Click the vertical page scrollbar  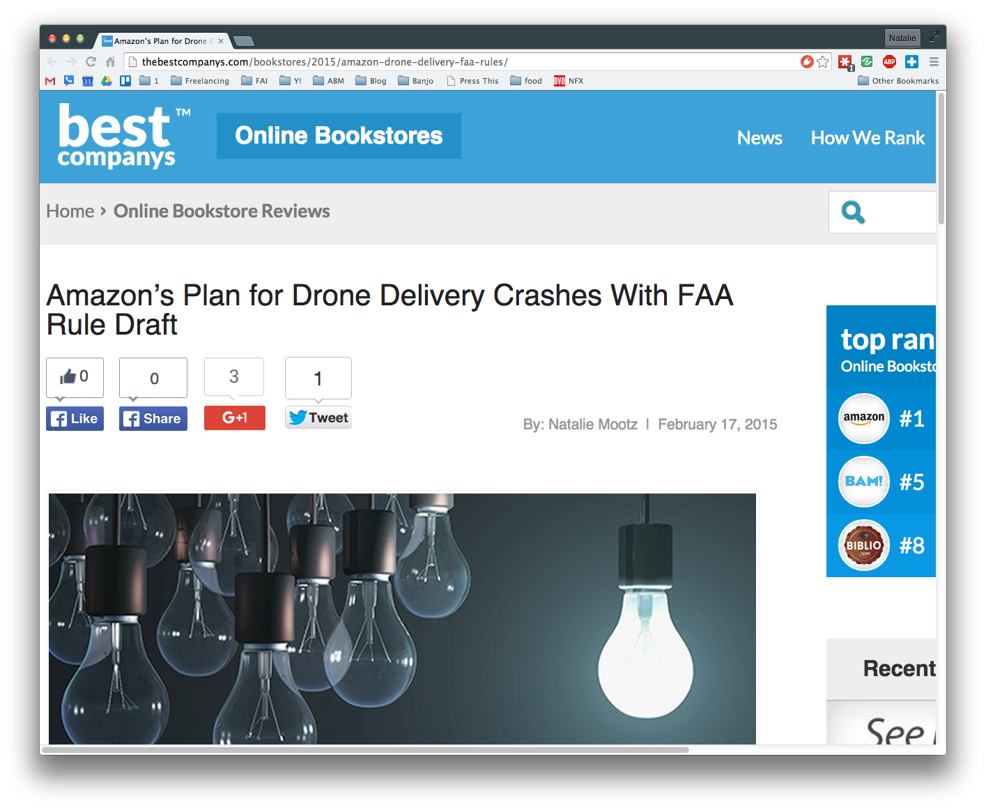941,159
